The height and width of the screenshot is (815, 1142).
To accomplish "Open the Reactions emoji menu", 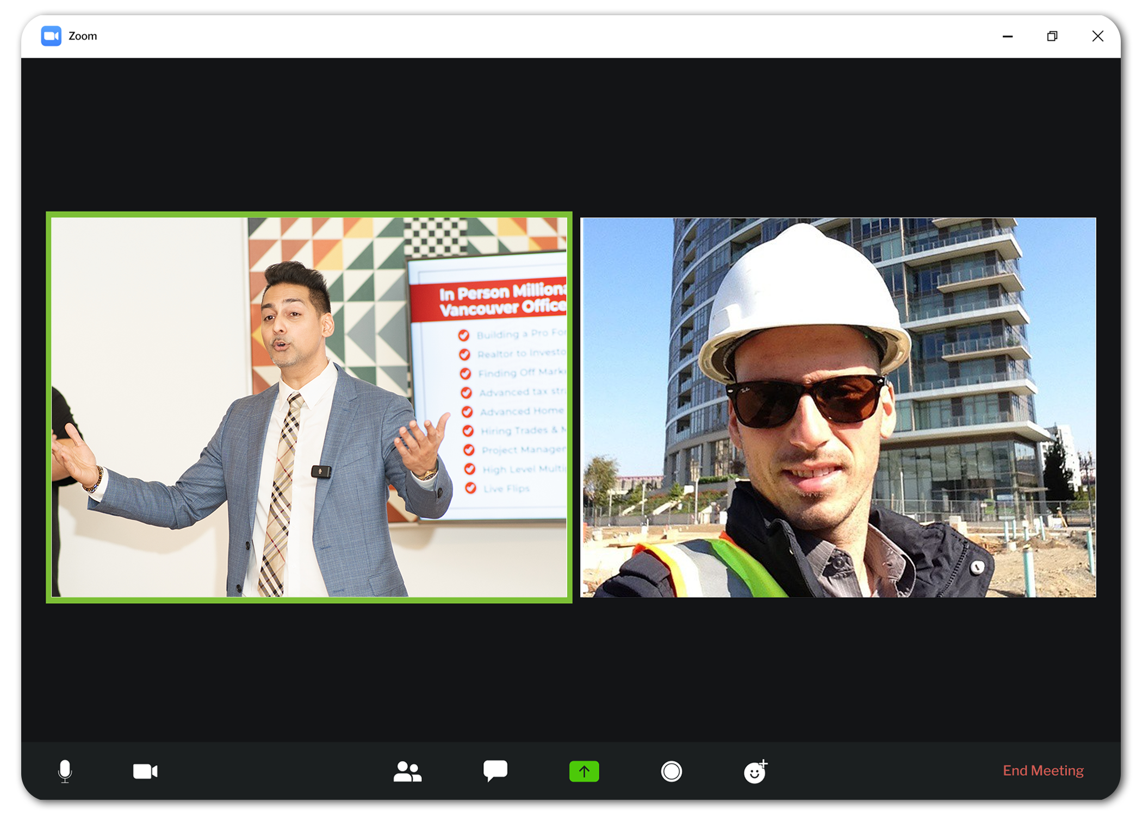I will (x=755, y=771).
